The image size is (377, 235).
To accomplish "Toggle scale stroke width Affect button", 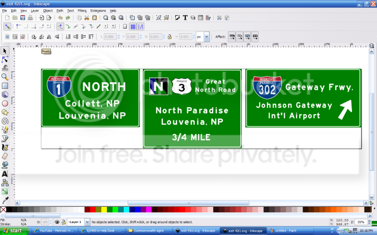I will pyautogui.click(x=232, y=37).
